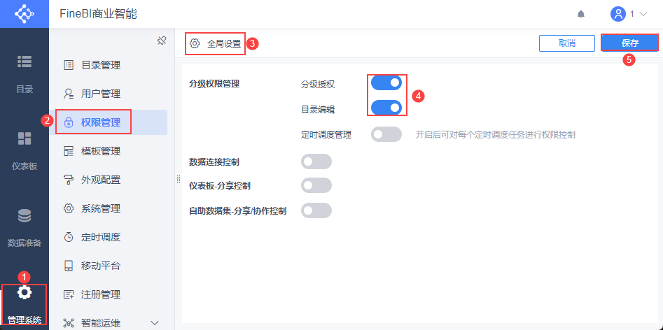Click the FineBI logo icon
The width and height of the screenshot is (663, 330).
24,14
